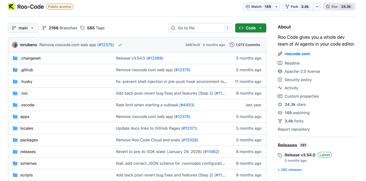This screenshot has height=181, width=366.
Task: Click the green check status icon on latest commit
Action: (120, 45)
